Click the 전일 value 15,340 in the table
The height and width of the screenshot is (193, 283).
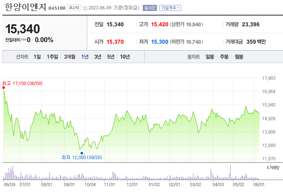(115, 25)
